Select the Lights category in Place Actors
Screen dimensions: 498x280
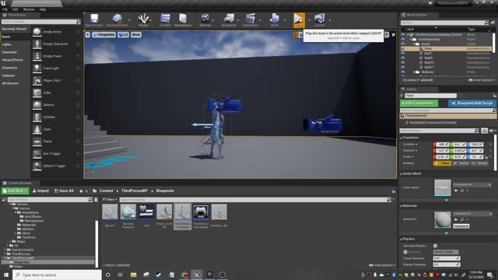point(7,44)
